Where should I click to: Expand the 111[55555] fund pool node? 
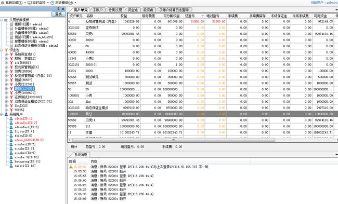6,63
